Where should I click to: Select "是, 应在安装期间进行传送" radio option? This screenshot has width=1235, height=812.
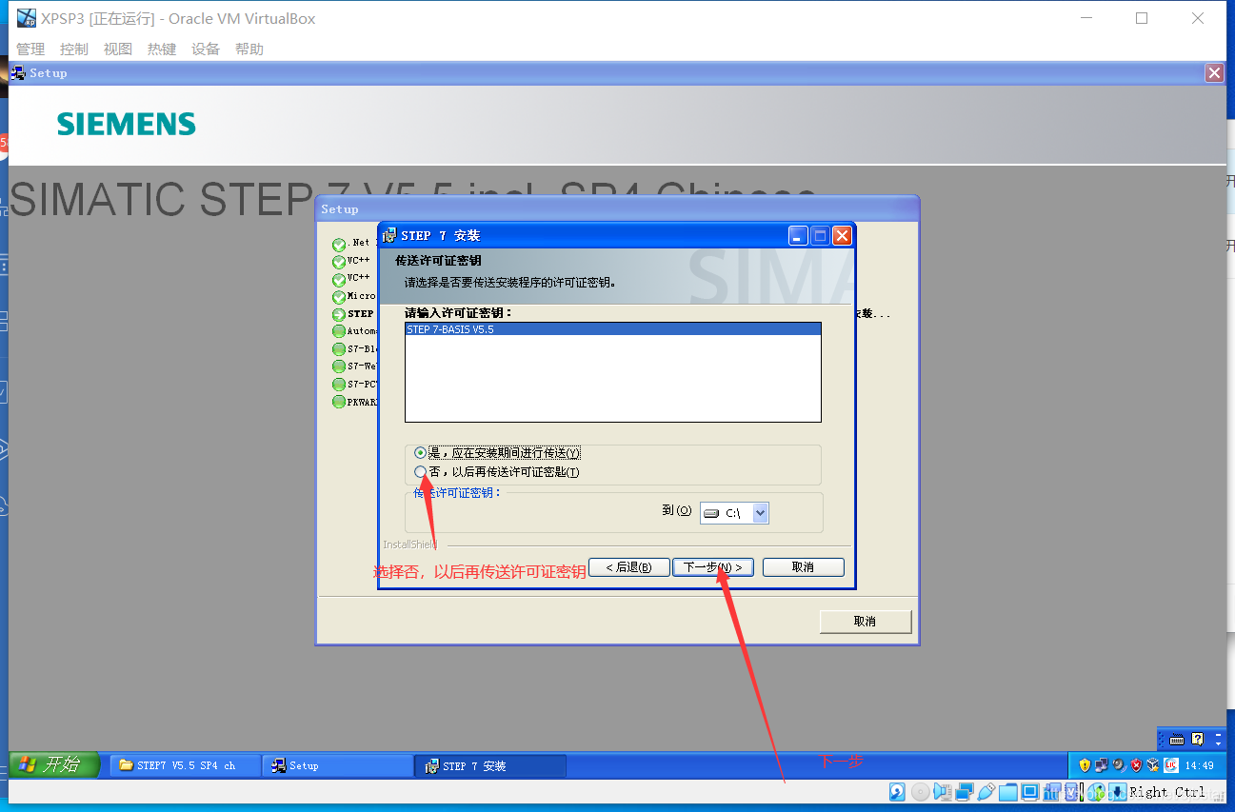click(x=421, y=453)
